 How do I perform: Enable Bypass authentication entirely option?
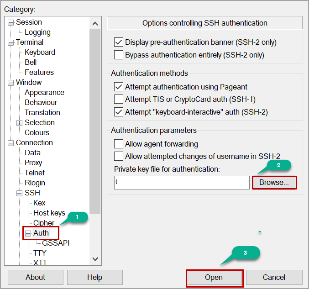[x=119, y=55]
